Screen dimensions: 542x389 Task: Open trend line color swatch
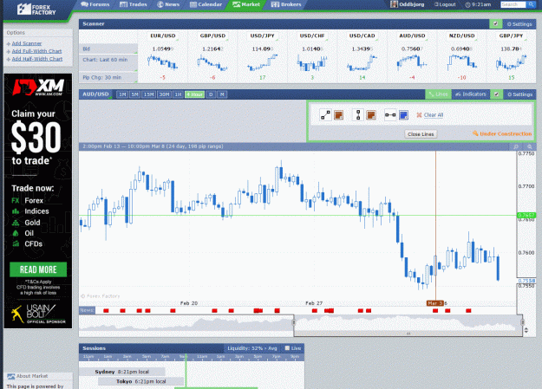click(x=338, y=115)
